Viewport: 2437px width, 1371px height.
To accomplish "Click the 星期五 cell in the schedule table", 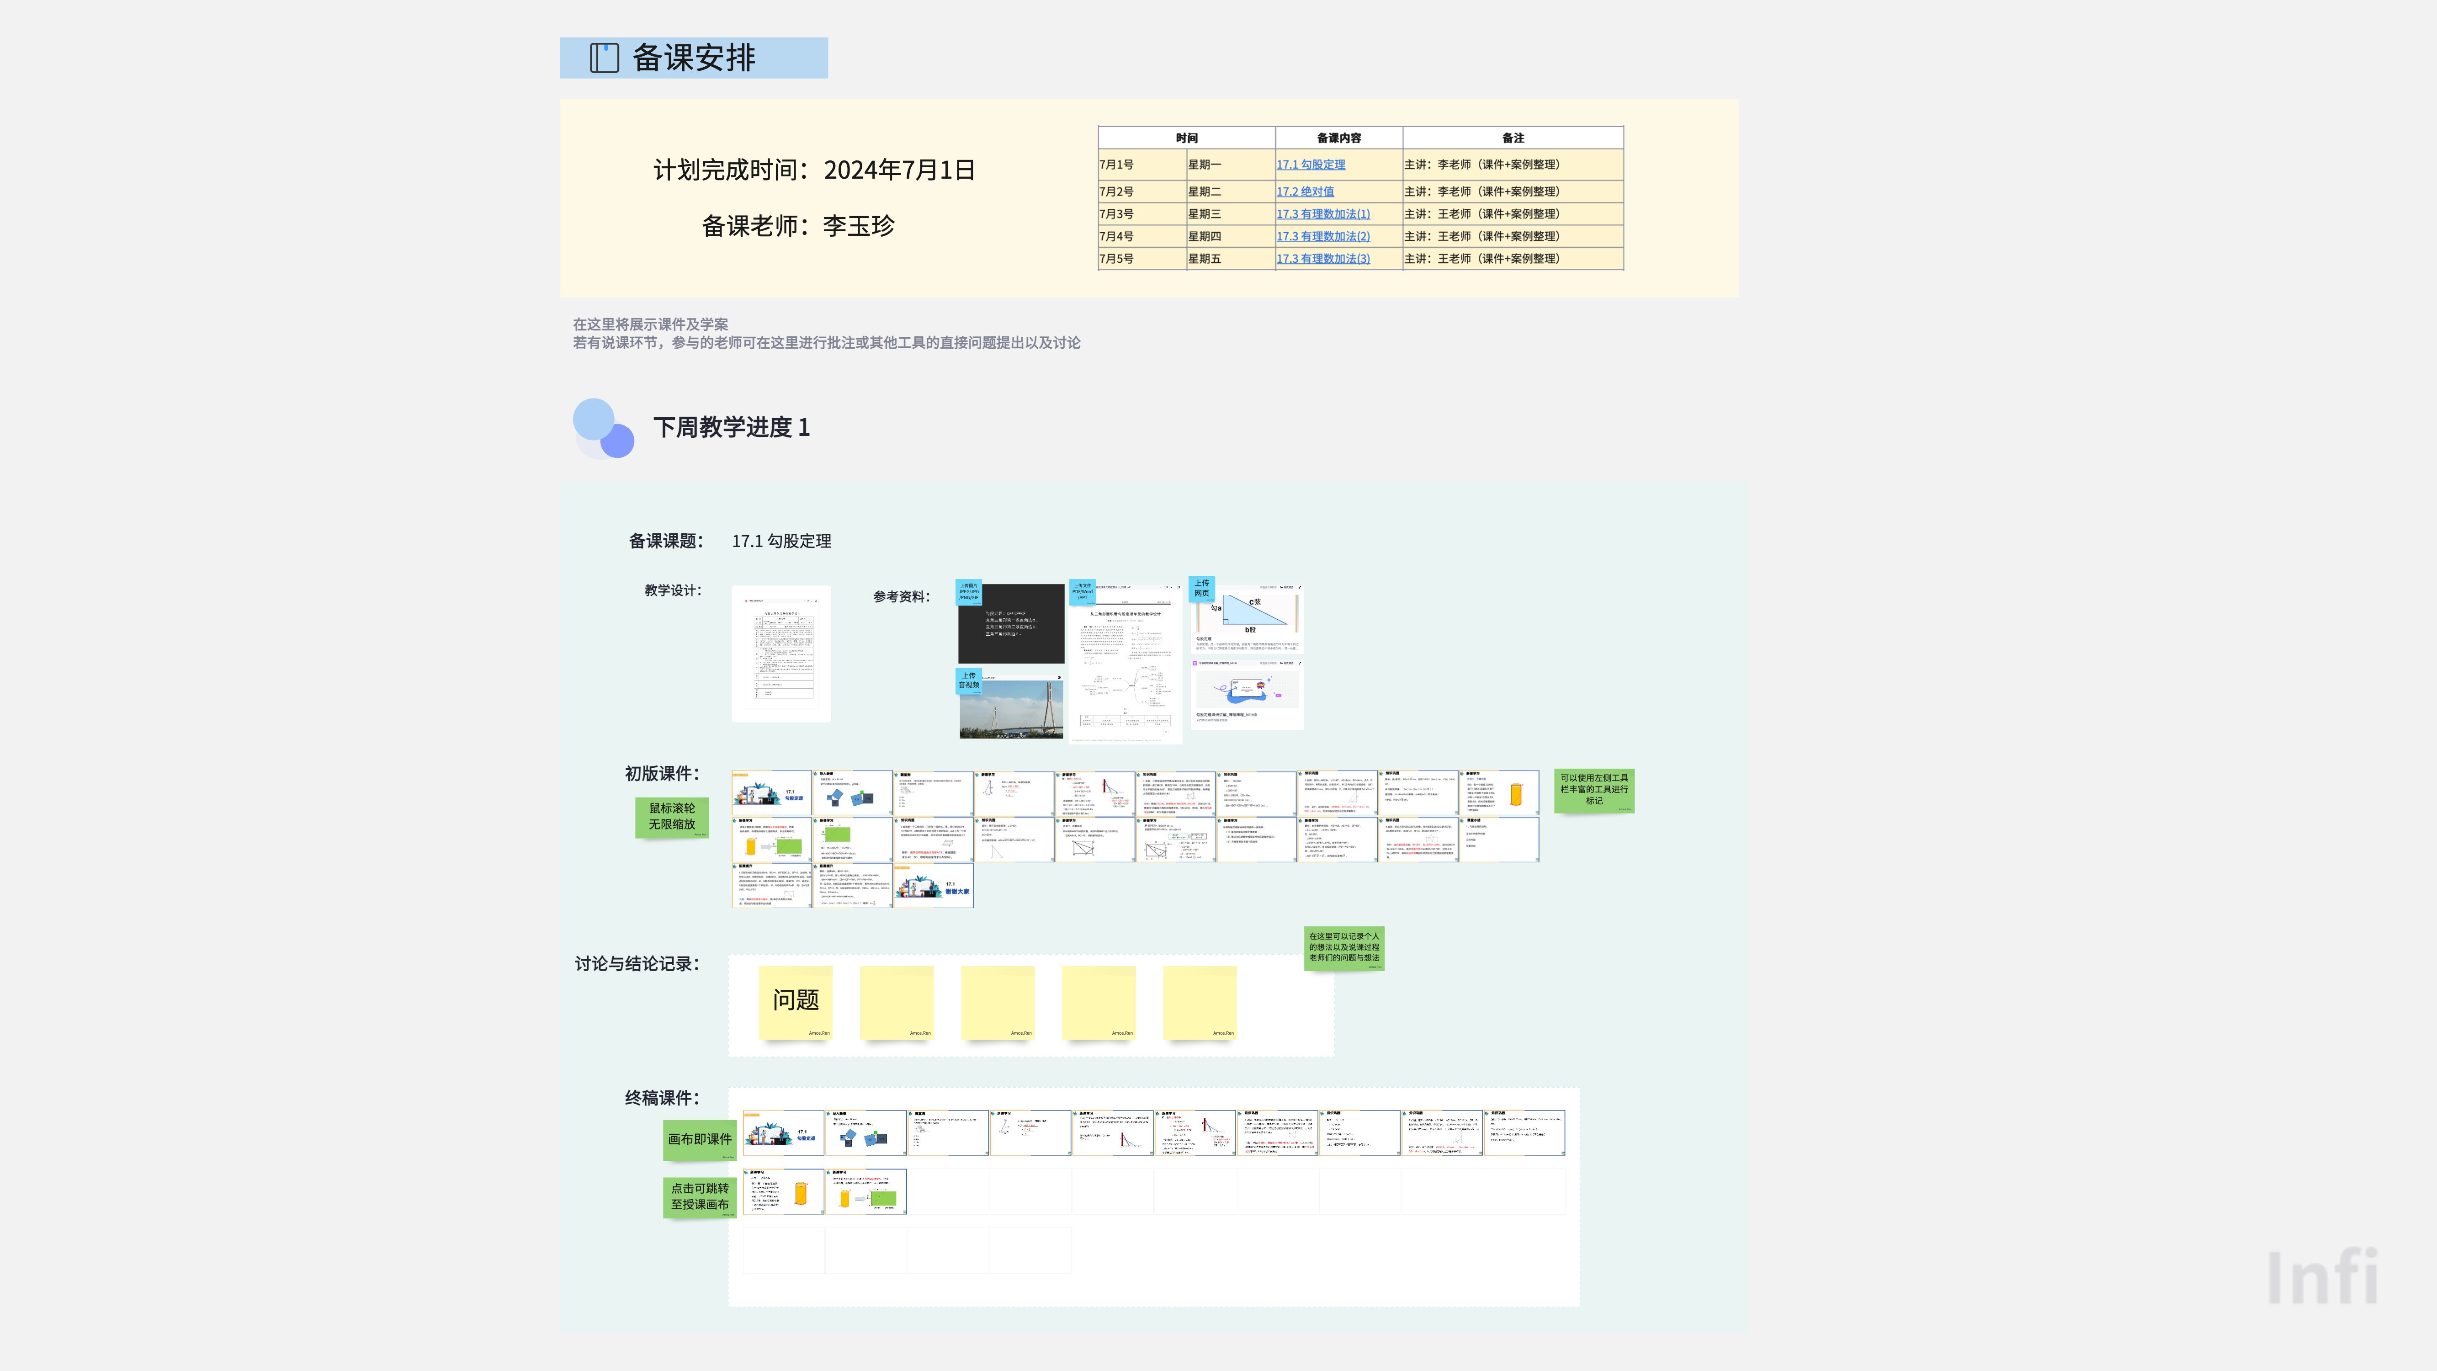I will [1231, 258].
